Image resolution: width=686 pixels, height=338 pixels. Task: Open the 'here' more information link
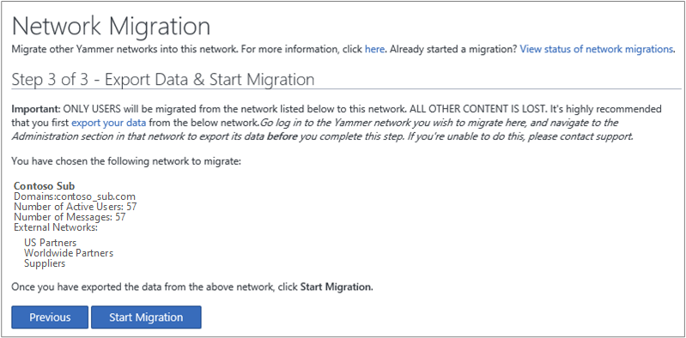pyautogui.click(x=374, y=49)
